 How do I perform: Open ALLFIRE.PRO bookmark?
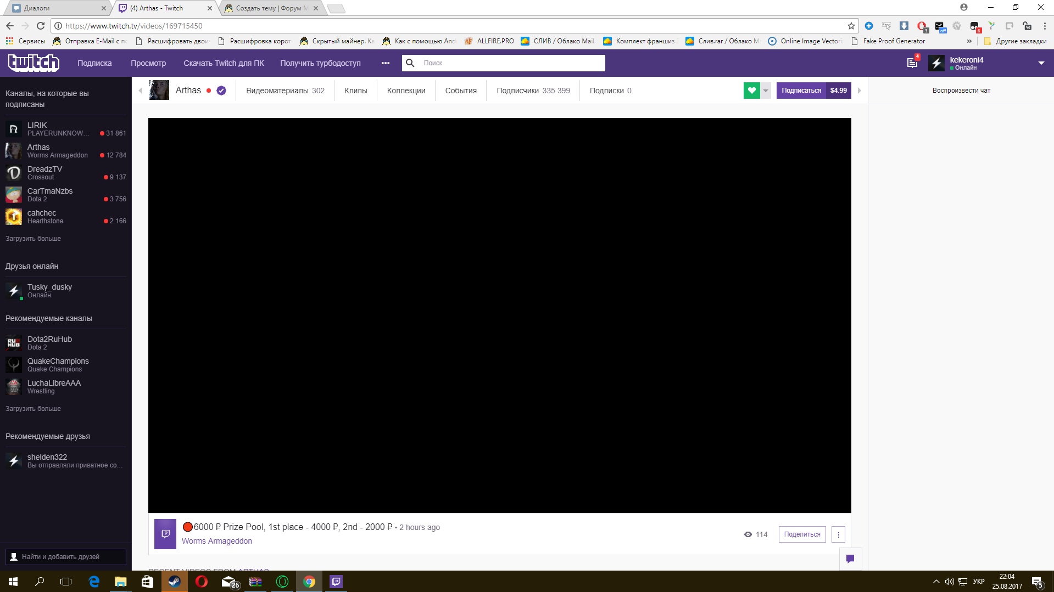(x=489, y=41)
